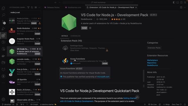
Task: Install Basic JS Extension pack
Action: (38, 95)
